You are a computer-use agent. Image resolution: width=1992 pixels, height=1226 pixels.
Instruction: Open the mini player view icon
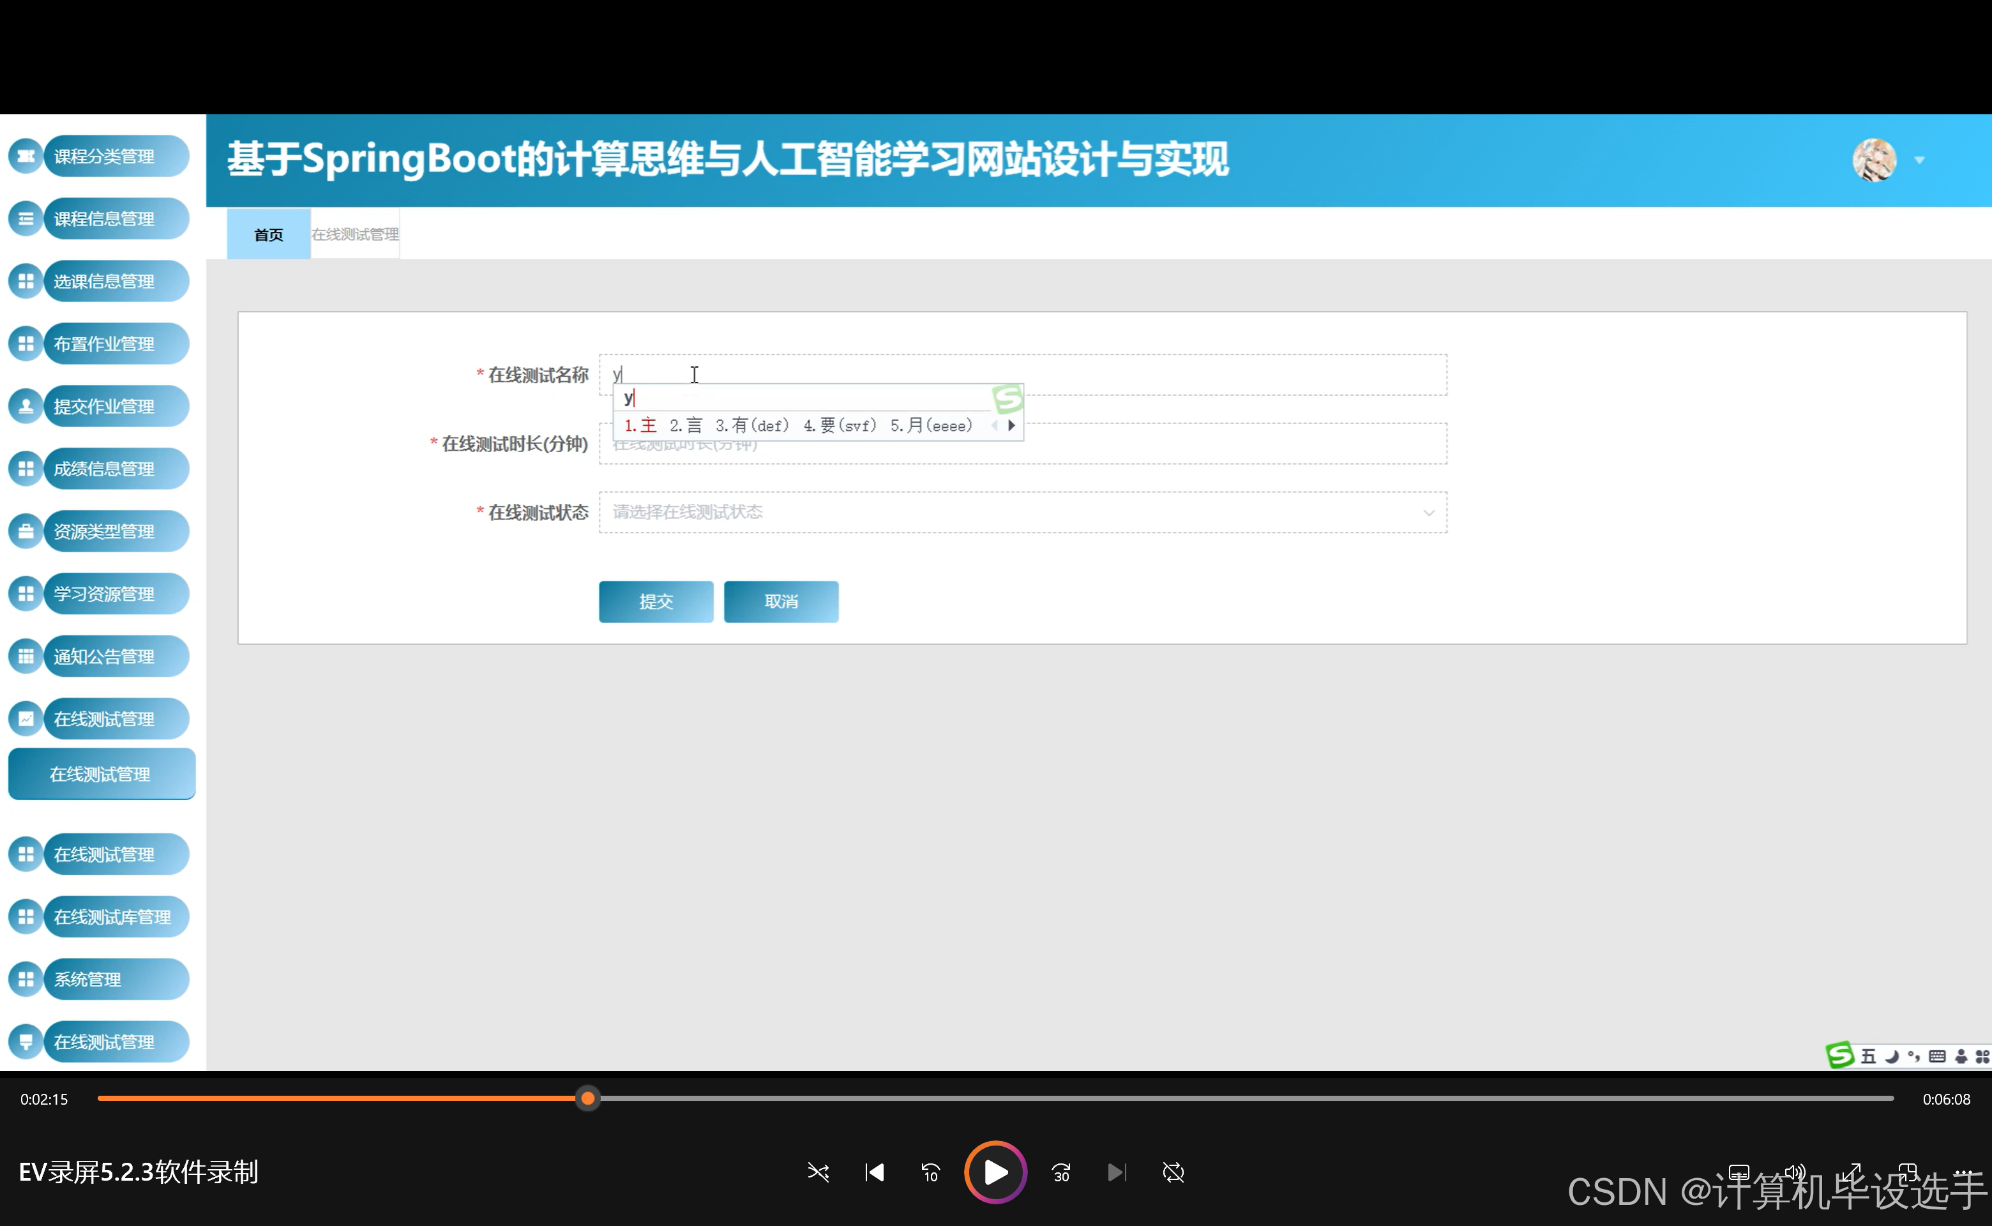[x=1908, y=1172]
